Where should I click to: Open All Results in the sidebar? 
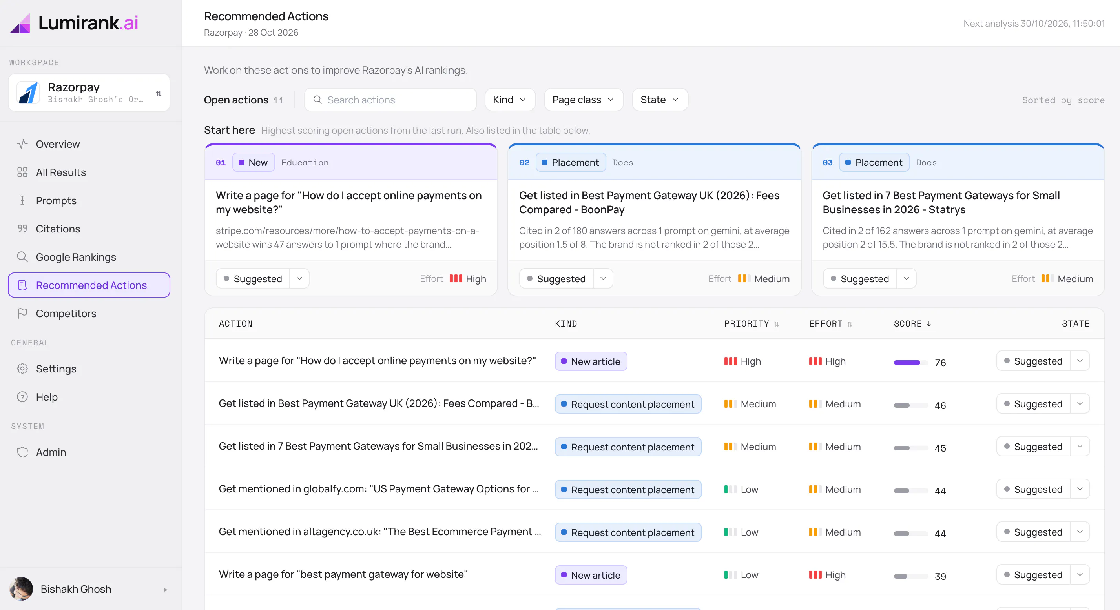(x=89, y=172)
